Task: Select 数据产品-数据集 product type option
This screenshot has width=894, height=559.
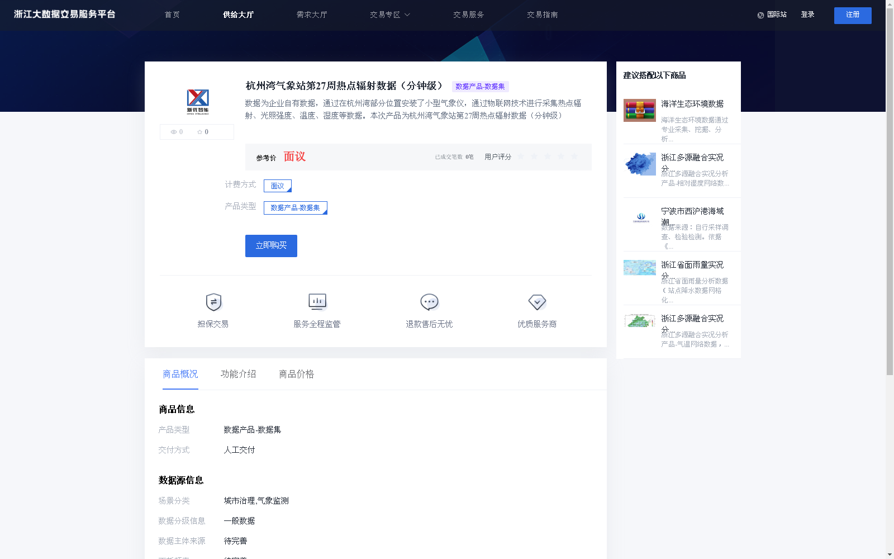Action: click(x=296, y=208)
